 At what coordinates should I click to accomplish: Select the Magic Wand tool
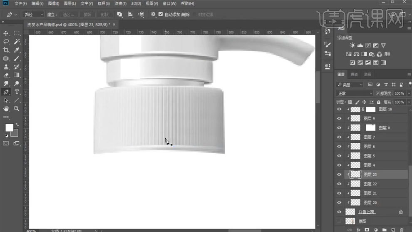(x=17, y=42)
